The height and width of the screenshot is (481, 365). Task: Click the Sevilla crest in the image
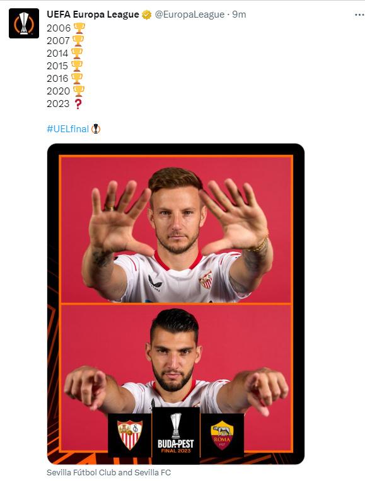click(130, 435)
